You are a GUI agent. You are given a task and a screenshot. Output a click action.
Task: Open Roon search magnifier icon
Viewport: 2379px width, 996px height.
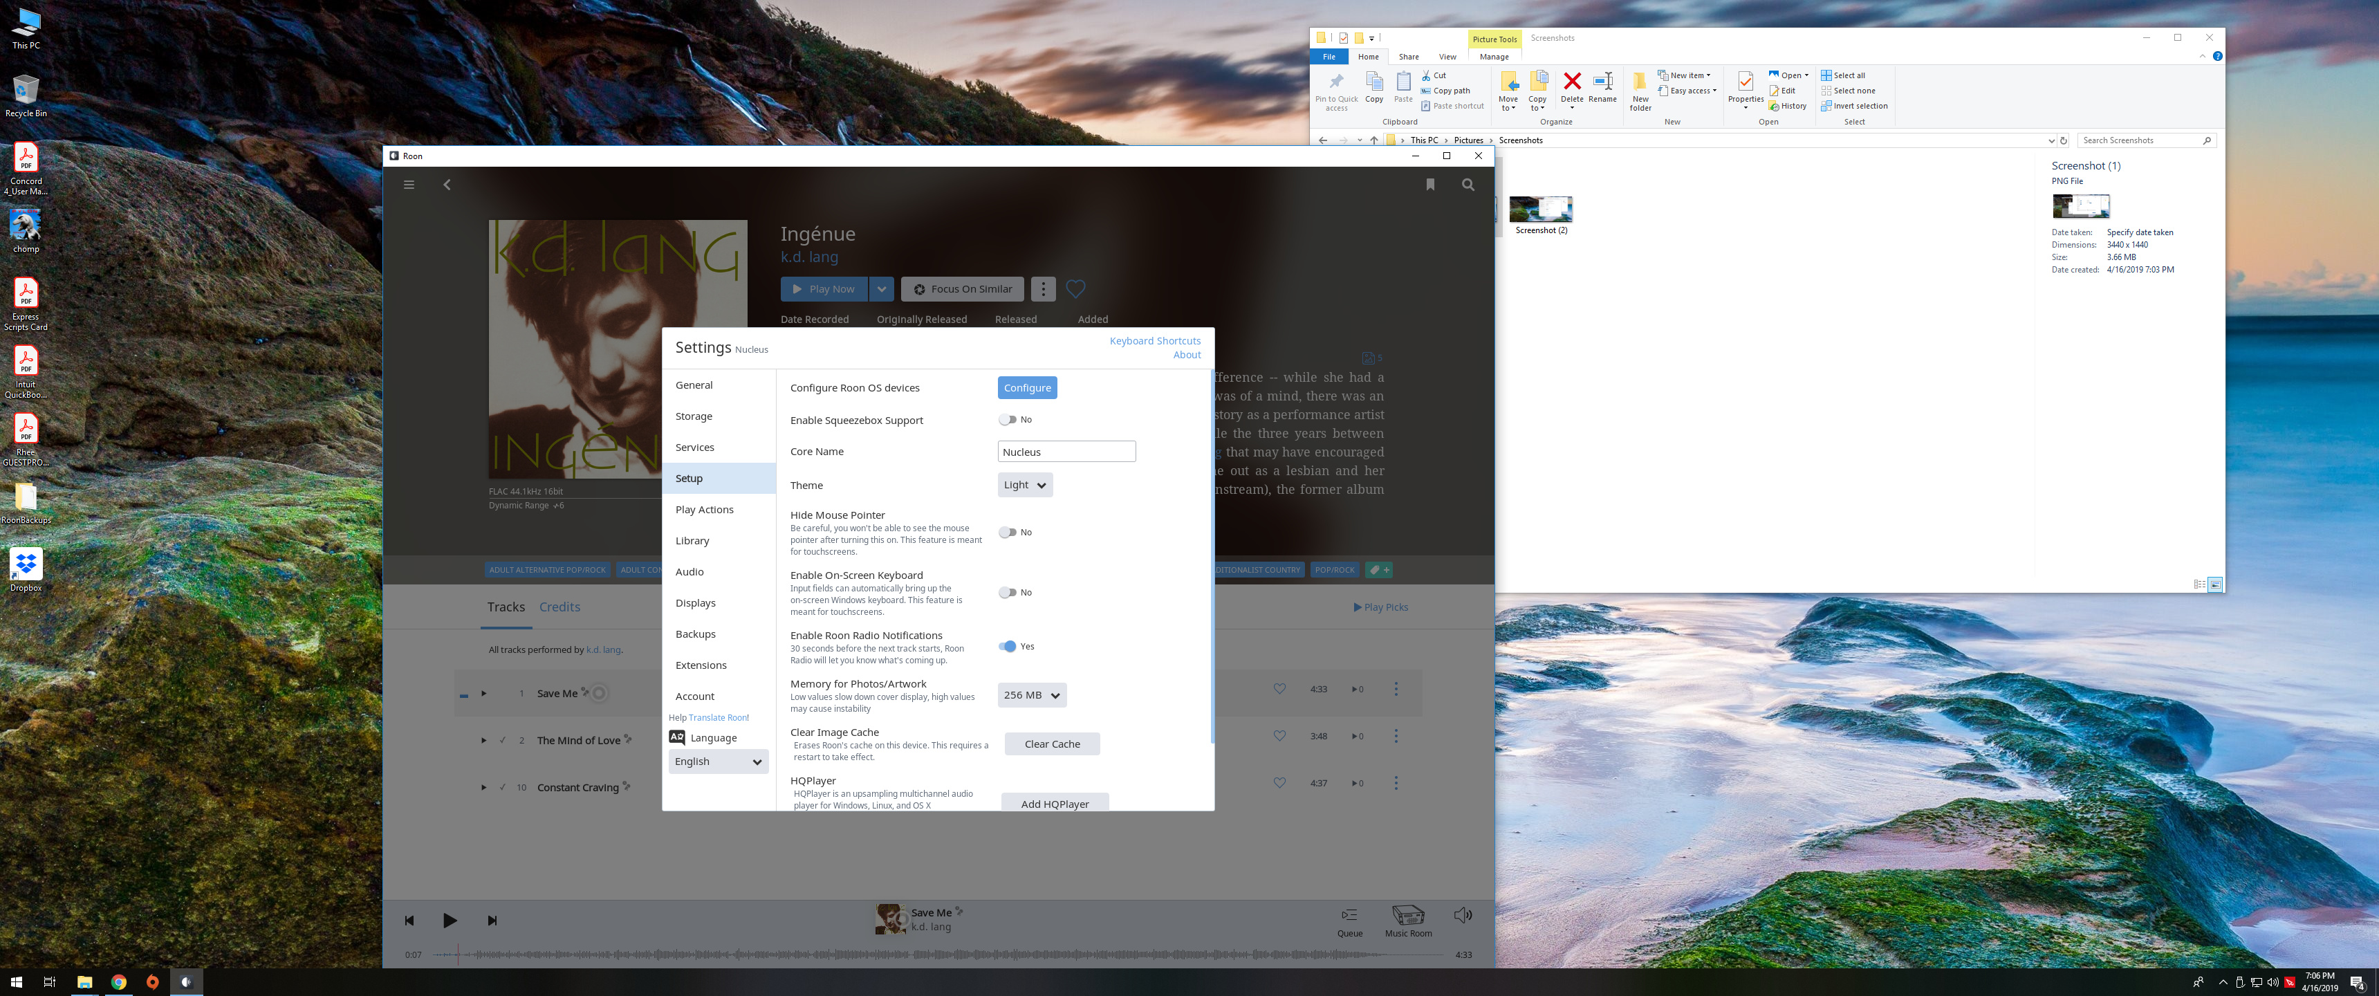click(1468, 185)
